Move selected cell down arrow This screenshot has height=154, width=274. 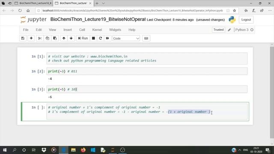[71, 38]
